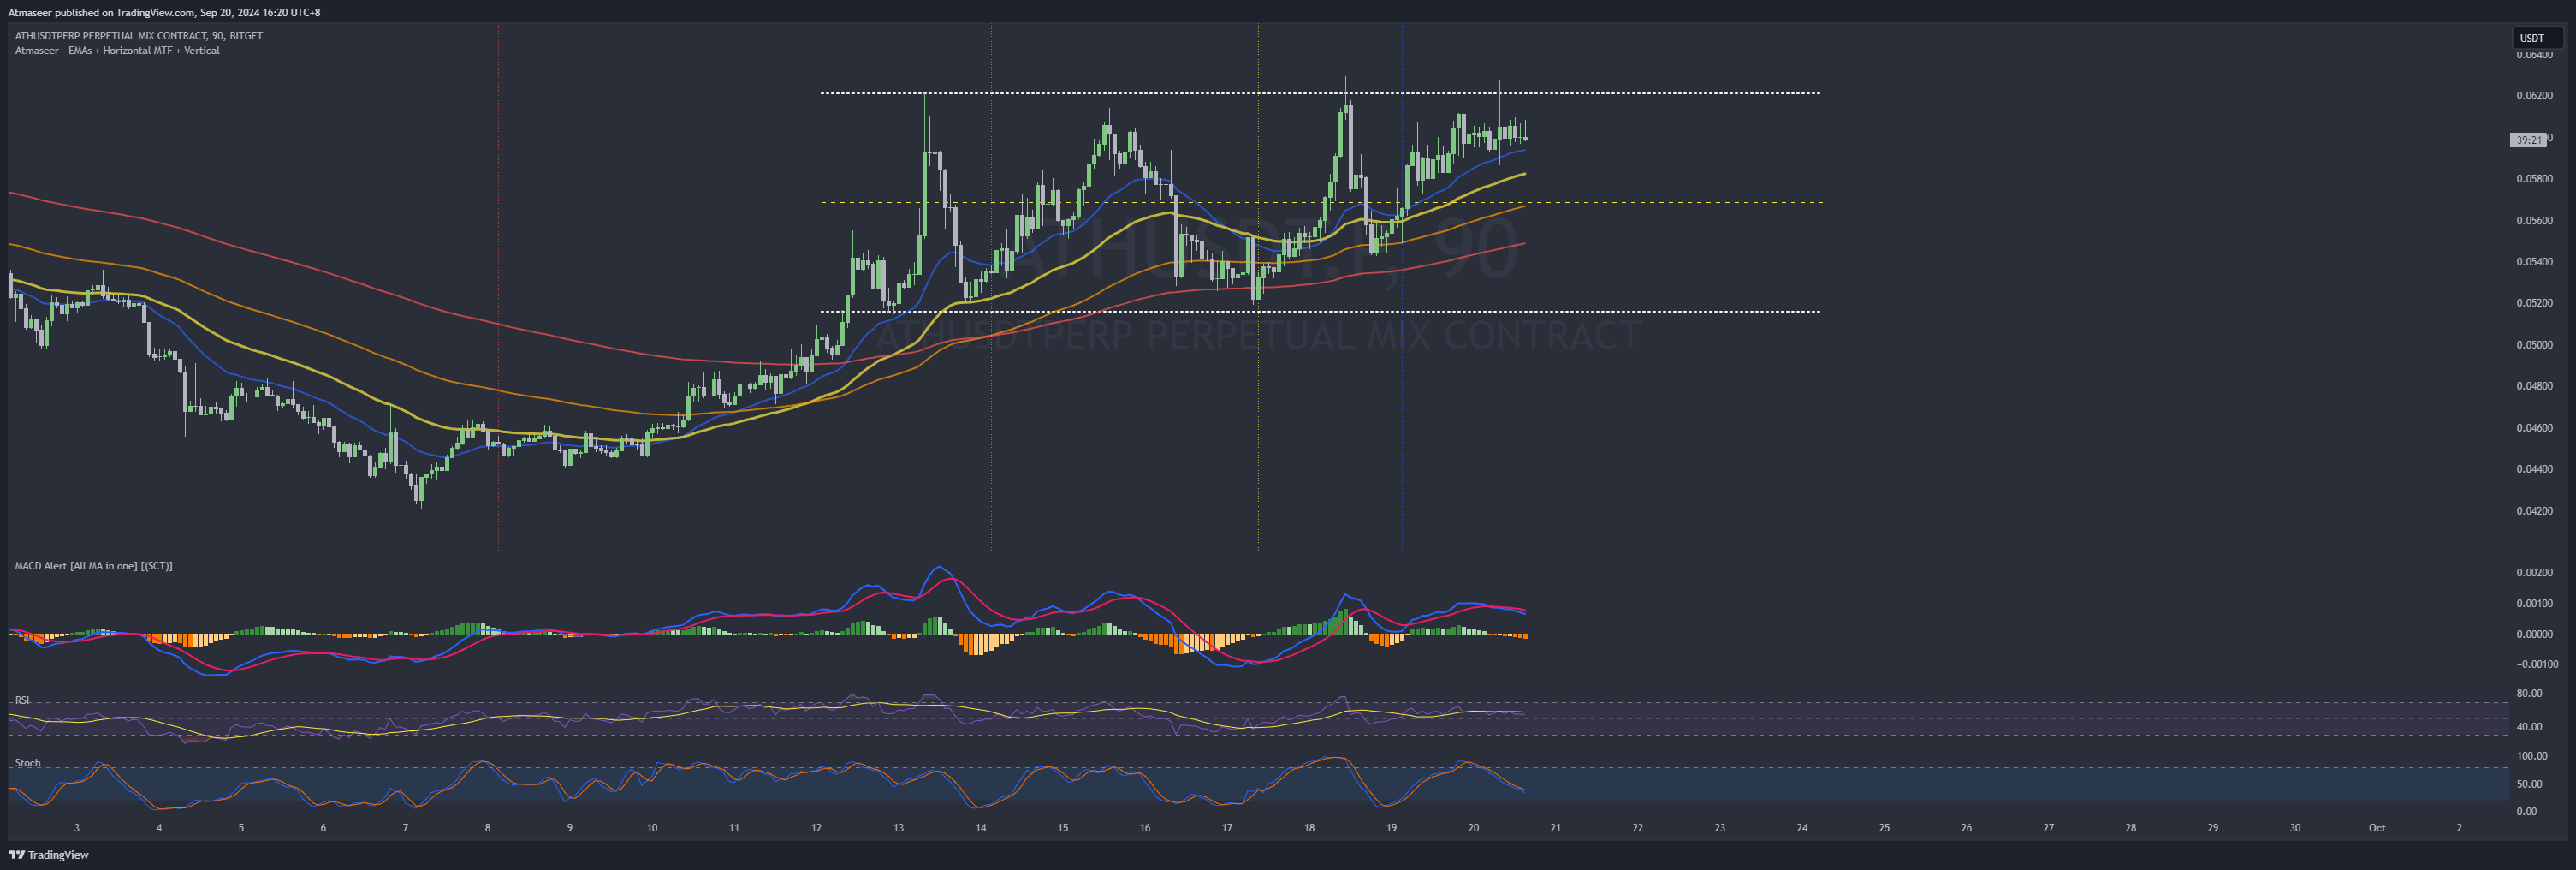This screenshot has width=2576, height=870.
Task: Click the 40.00 RSI scale value
Action: click(x=2529, y=727)
